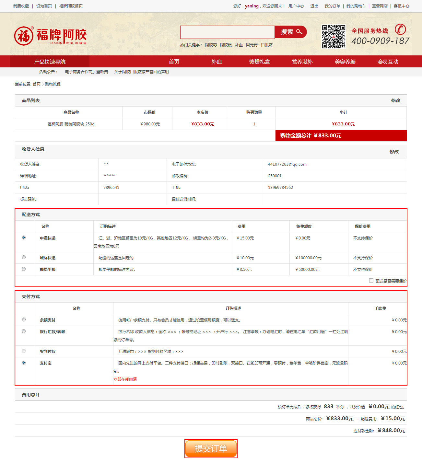Viewport: 422px width, 464px height.
Task: Select 货到付款 payment radio button
Action: 24,351
